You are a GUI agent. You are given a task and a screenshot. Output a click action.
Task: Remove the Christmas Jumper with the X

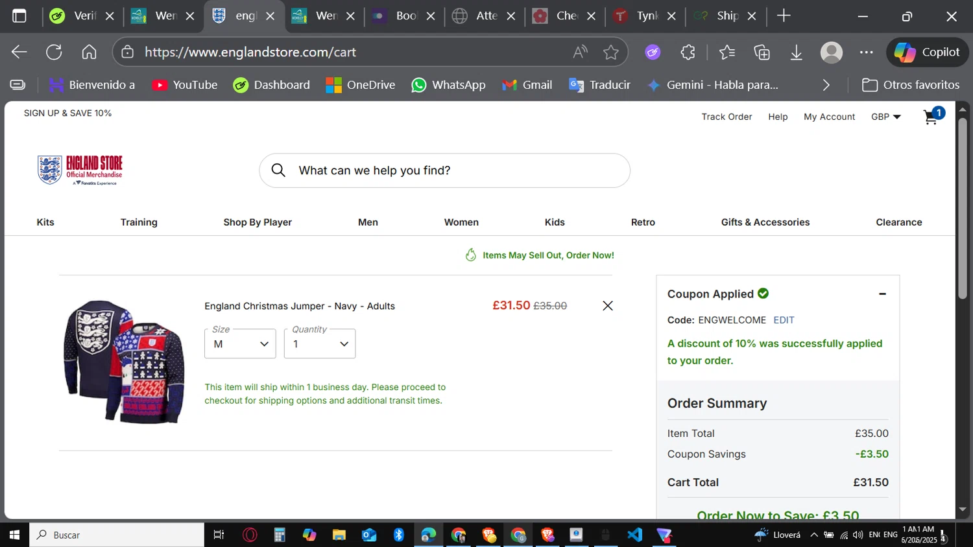tap(608, 306)
